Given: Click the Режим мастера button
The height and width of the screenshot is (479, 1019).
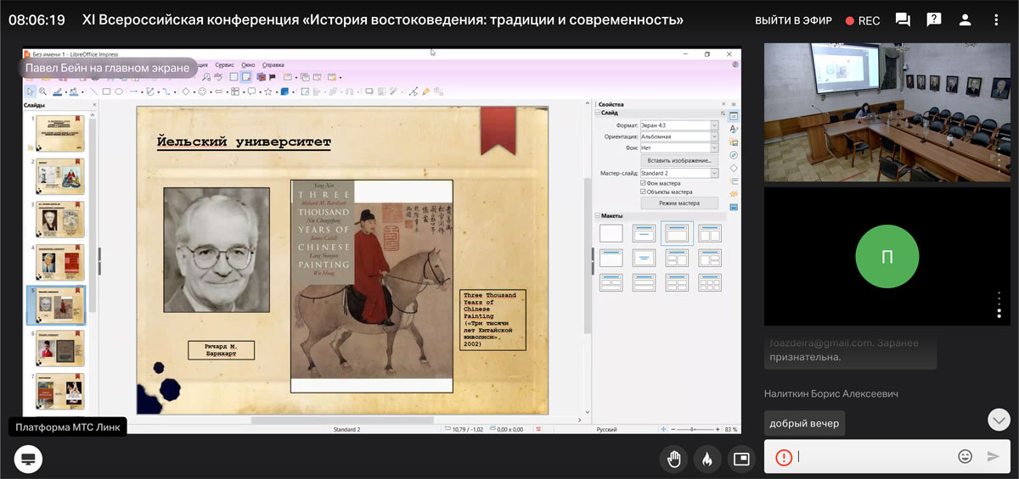Looking at the screenshot, I should click(x=679, y=203).
